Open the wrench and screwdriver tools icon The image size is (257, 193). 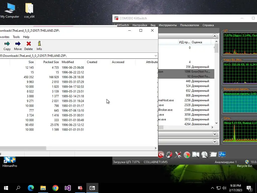(x=178, y=155)
